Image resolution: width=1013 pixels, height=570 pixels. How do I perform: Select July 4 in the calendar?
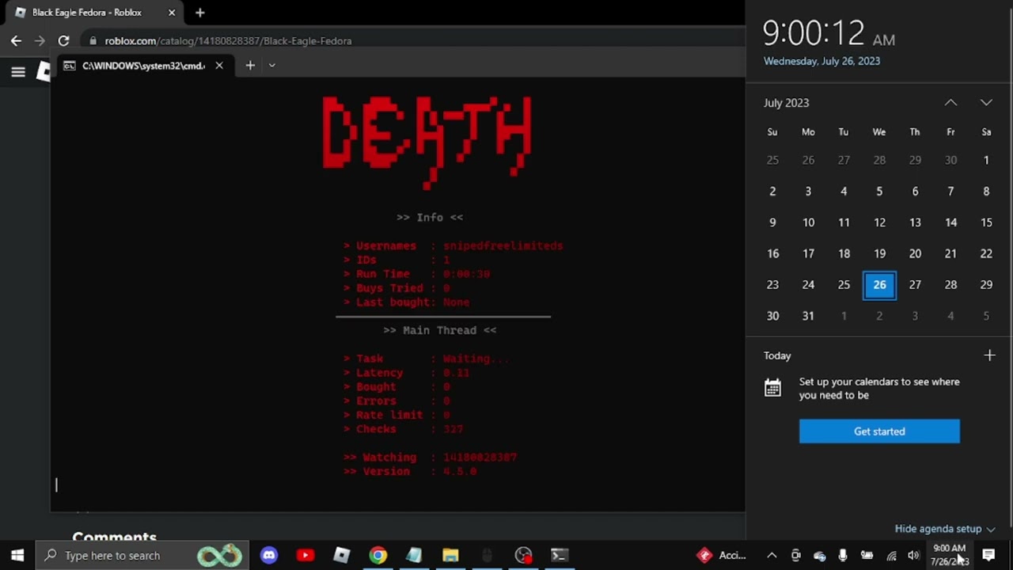(x=844, y=192)
